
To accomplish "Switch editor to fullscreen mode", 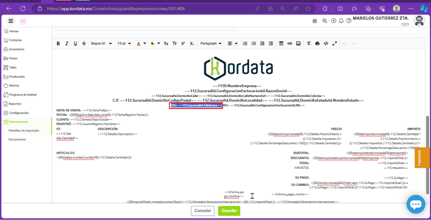I will 335,44.
